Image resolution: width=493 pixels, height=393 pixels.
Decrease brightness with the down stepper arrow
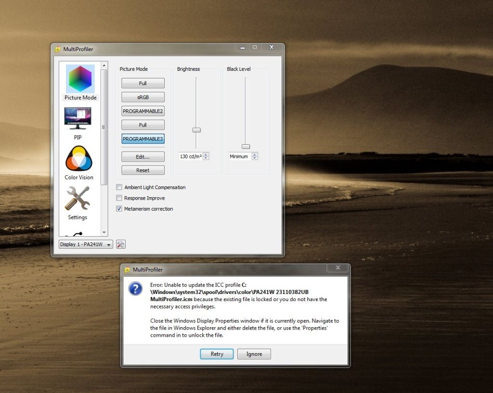point(206,158)
